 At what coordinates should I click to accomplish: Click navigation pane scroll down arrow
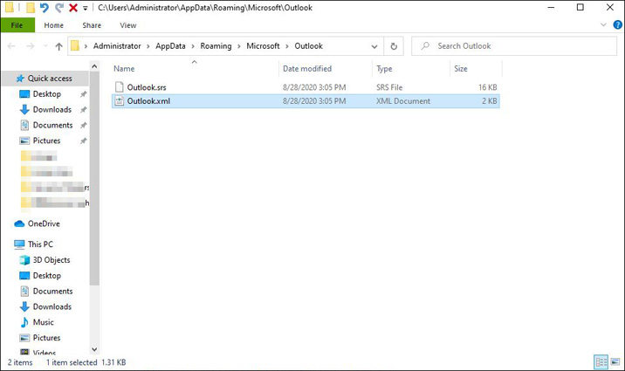pyautogui.click(x=94, y=350)
